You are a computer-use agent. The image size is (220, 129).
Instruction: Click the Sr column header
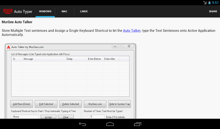pyautogui.click(x=17, y=59)
